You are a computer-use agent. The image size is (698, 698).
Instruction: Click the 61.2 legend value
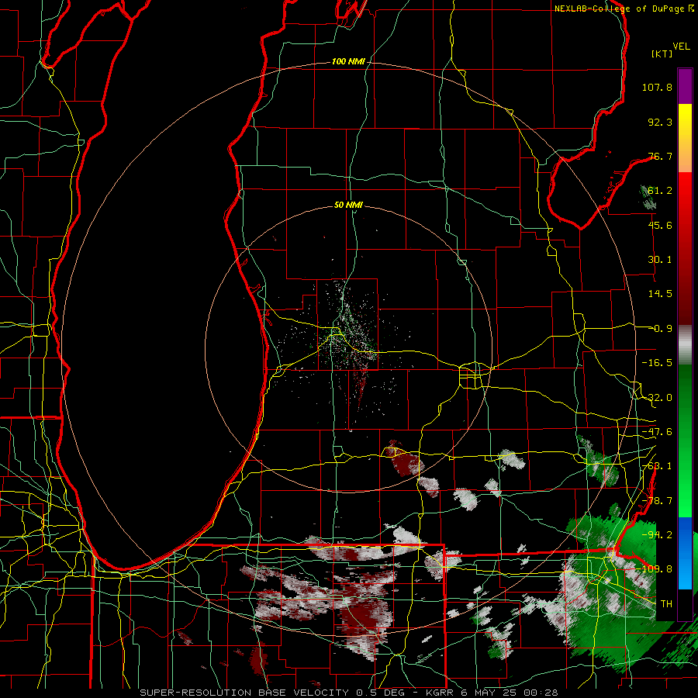[x=660, y=191]
